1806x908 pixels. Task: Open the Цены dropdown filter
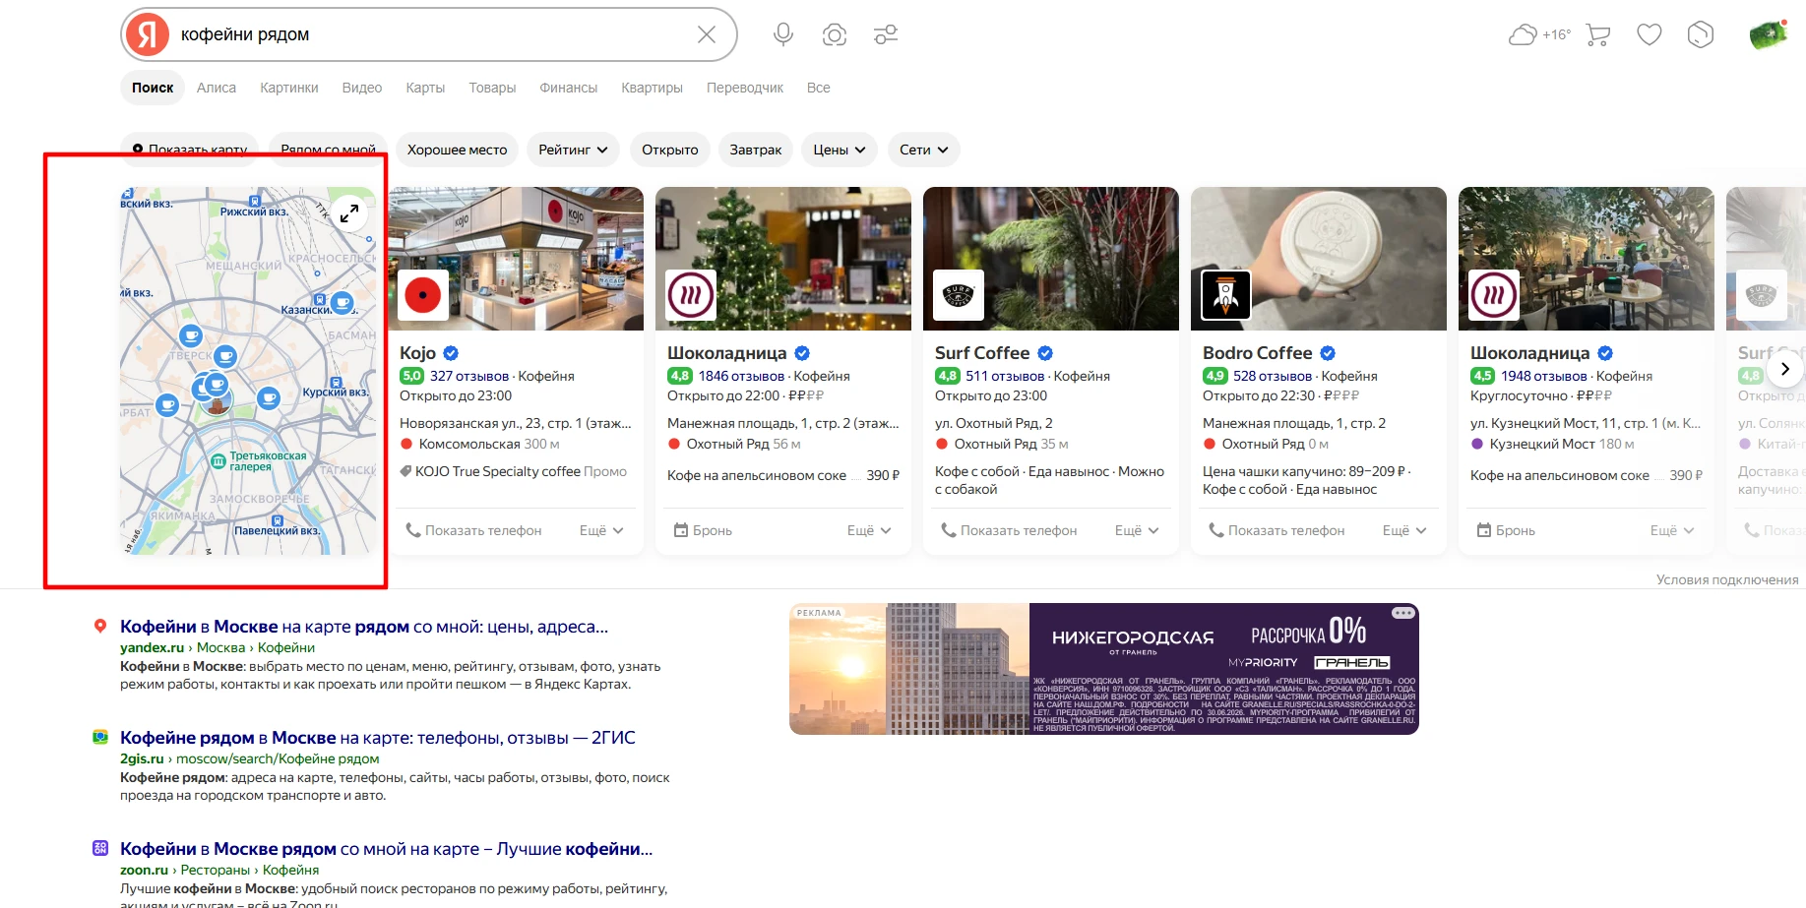(840, 150)
